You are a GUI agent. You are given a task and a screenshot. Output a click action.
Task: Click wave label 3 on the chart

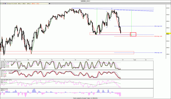click(106, 11)
